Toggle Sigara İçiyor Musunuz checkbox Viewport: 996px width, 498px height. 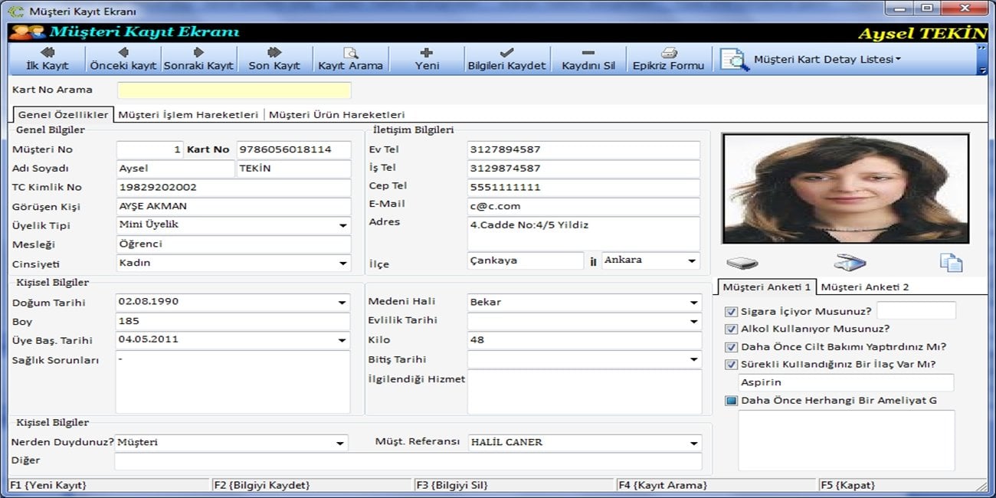[731, 312]
